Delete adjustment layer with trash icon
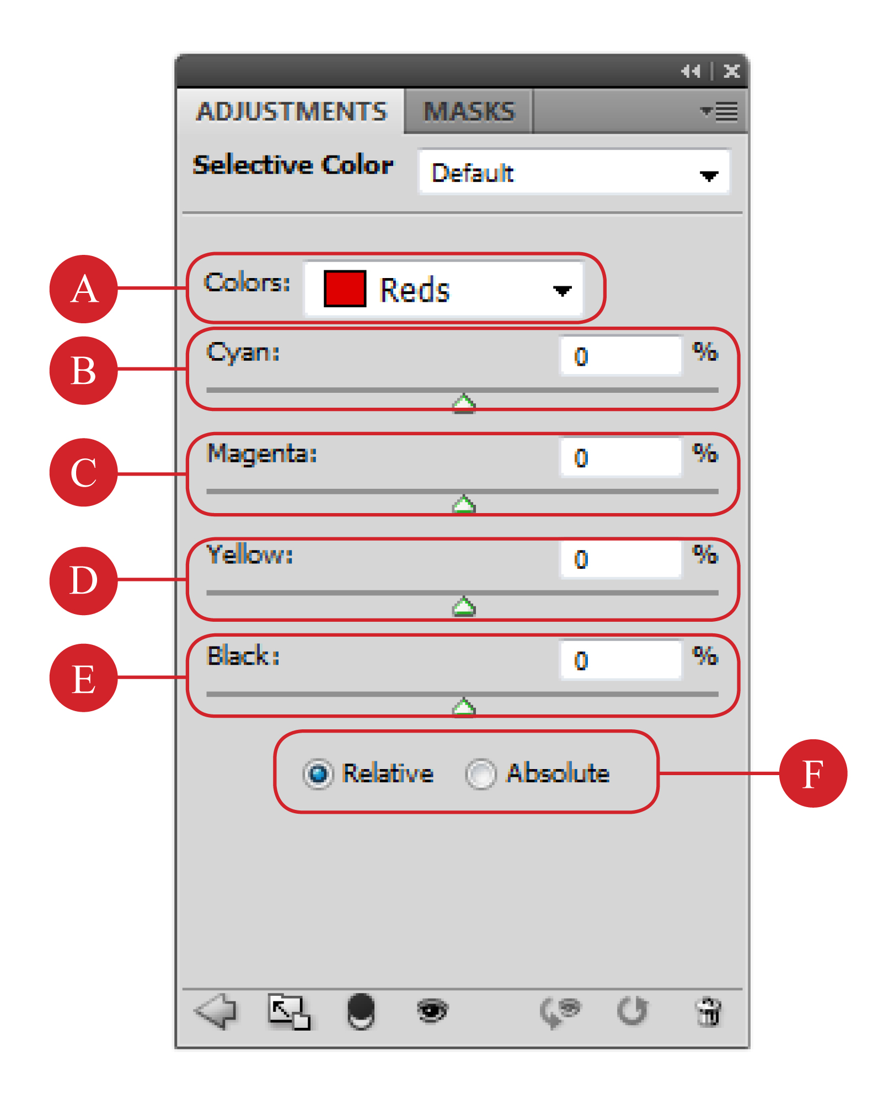The image size is (889, 1110). click(709, 1012)
